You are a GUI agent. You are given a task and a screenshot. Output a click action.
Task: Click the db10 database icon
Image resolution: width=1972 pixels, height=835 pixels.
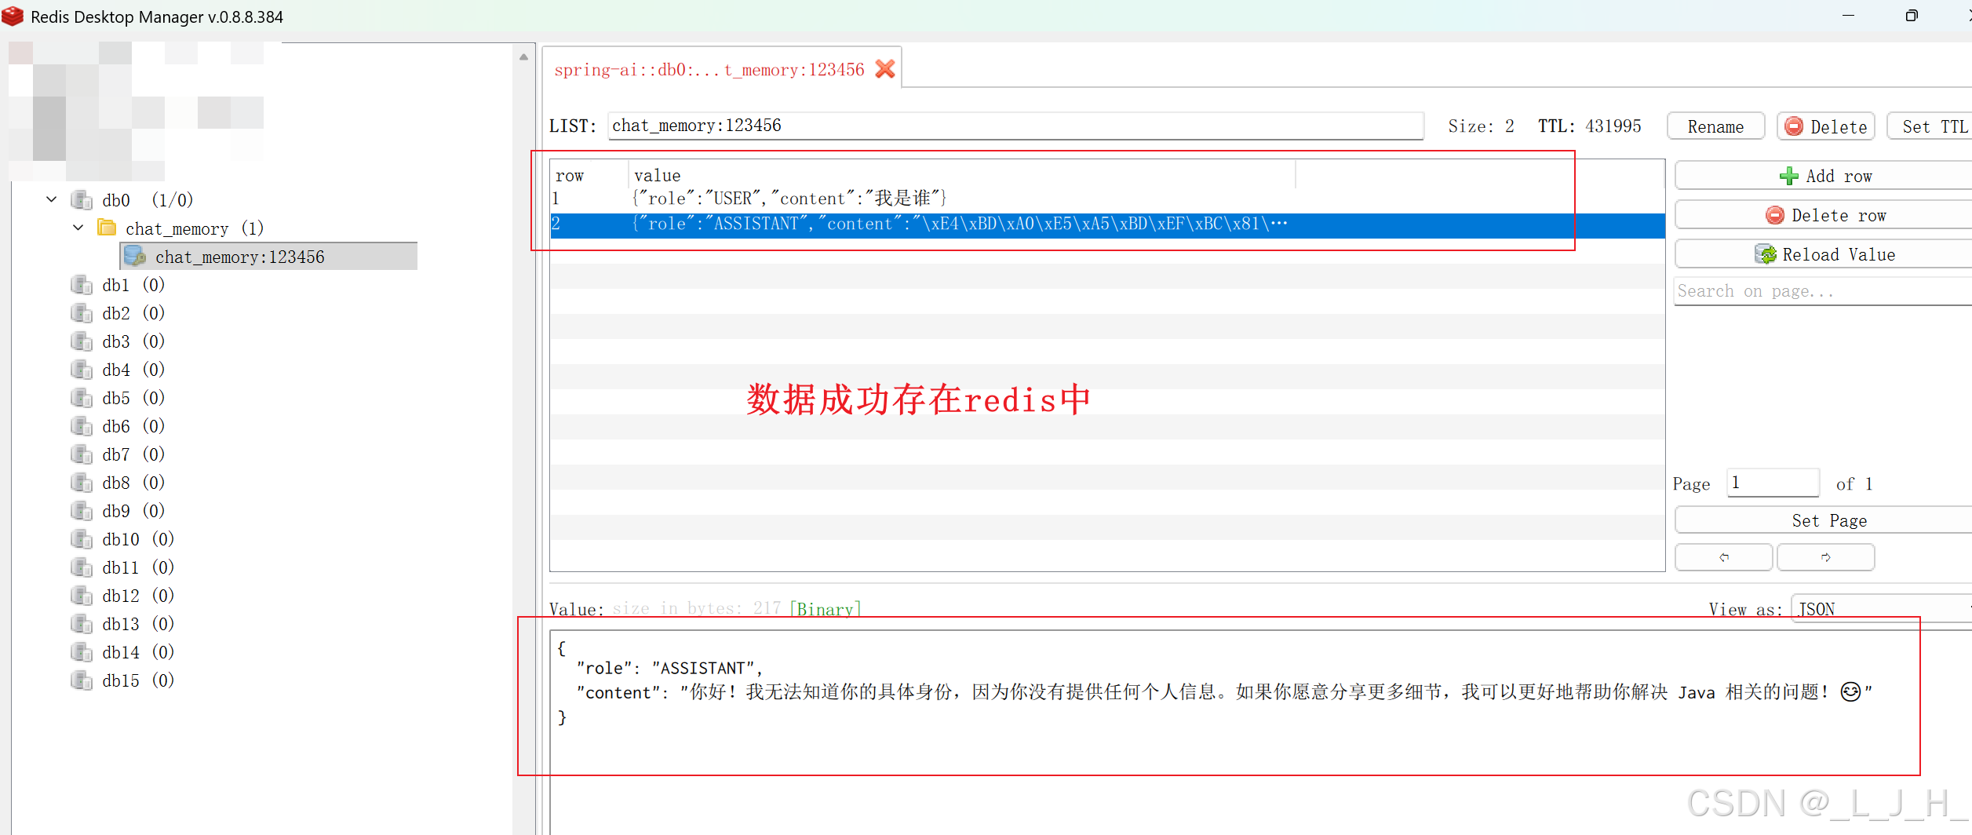coord(82,538)
